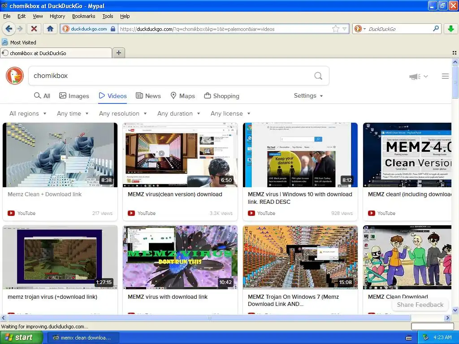The width and height of the screenshot is (459, 344).
Task: Switch to the Images results tab
Action: 74,96
